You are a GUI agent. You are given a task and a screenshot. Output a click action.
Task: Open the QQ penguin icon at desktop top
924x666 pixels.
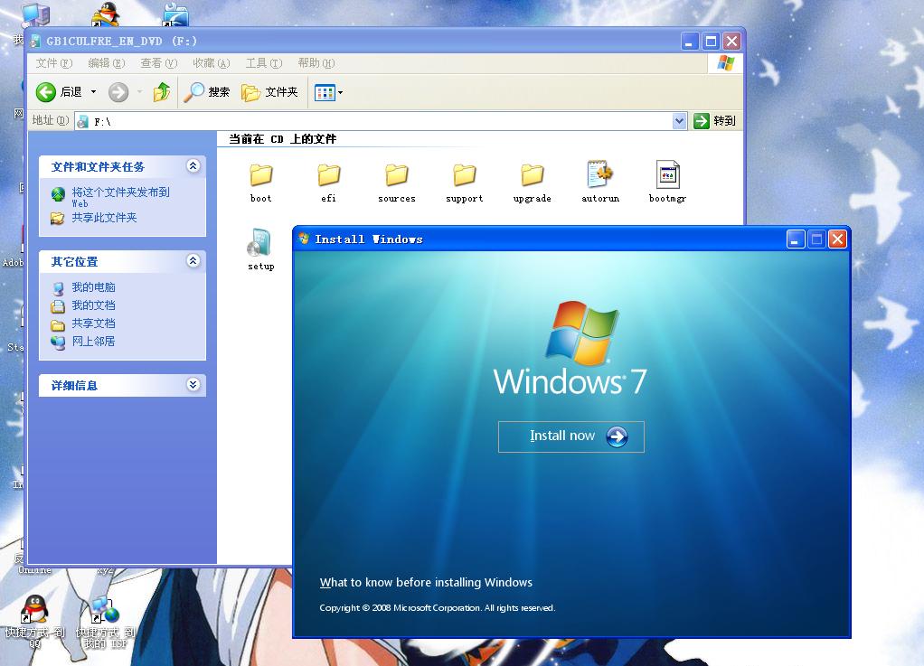[x=106, y=13]
